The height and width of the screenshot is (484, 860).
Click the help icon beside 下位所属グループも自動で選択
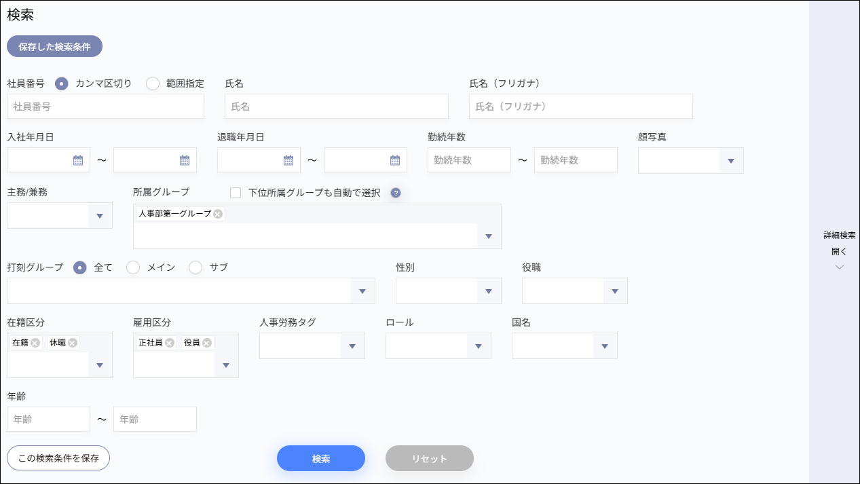395,193
